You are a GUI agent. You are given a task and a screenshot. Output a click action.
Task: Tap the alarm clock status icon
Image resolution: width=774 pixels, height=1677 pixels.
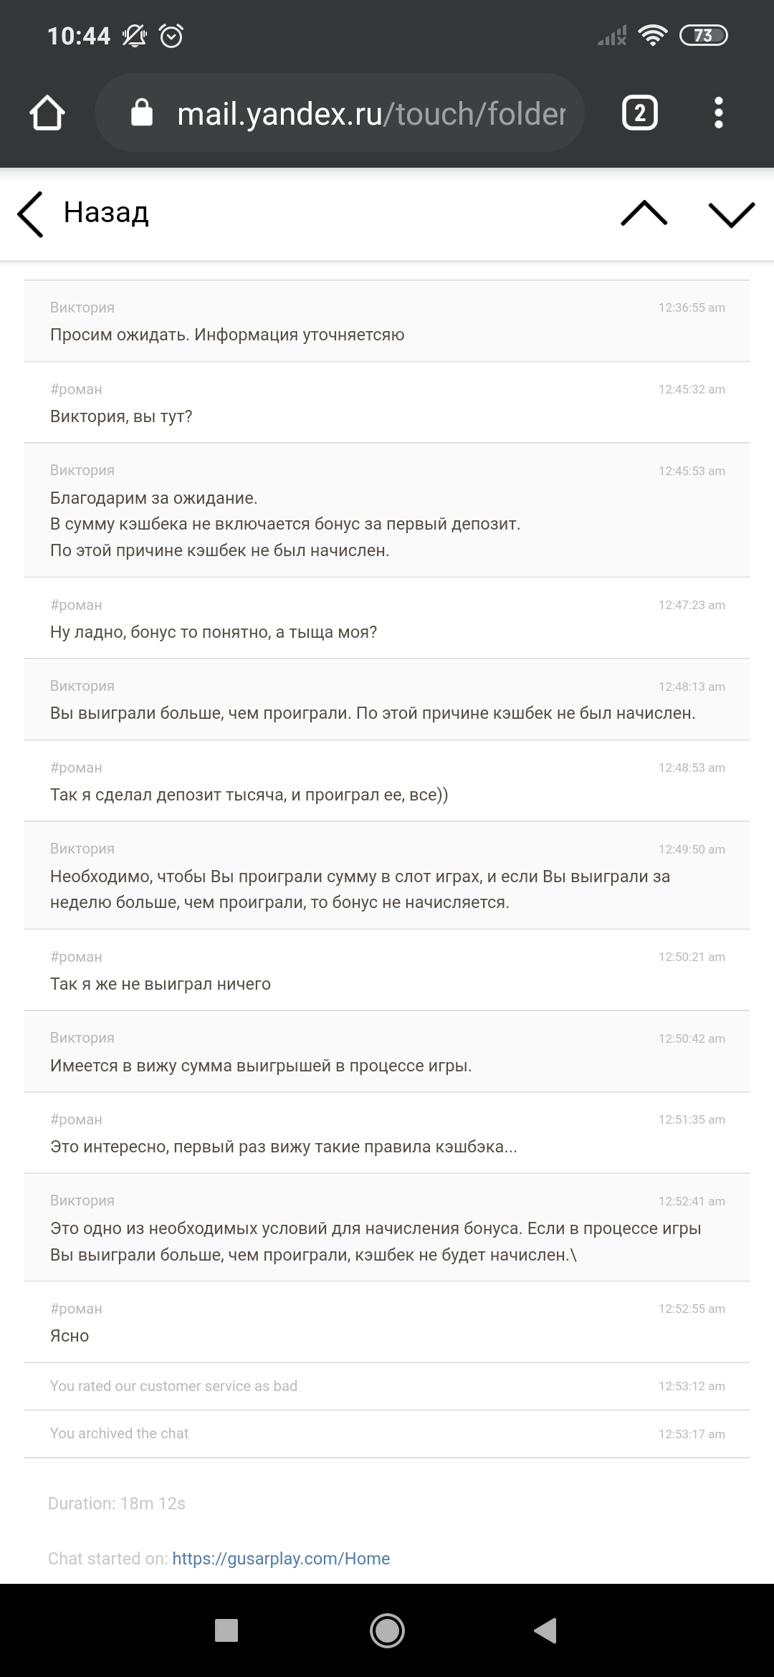pyautogui.click(x=171, y=36)
